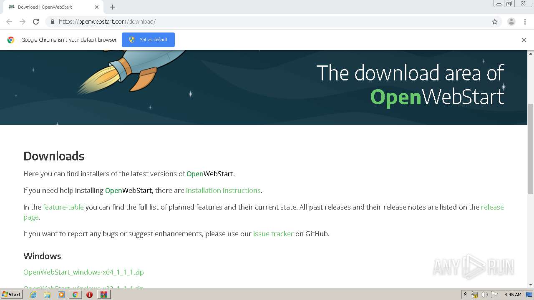Click the green OpenWebStart link in first paragraph
This screenshot has height=300, width=534.
click(x=210, y=174)
